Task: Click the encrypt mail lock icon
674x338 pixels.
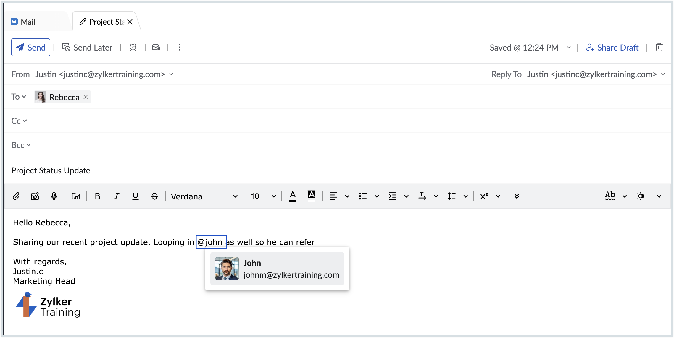Action: 156,47
